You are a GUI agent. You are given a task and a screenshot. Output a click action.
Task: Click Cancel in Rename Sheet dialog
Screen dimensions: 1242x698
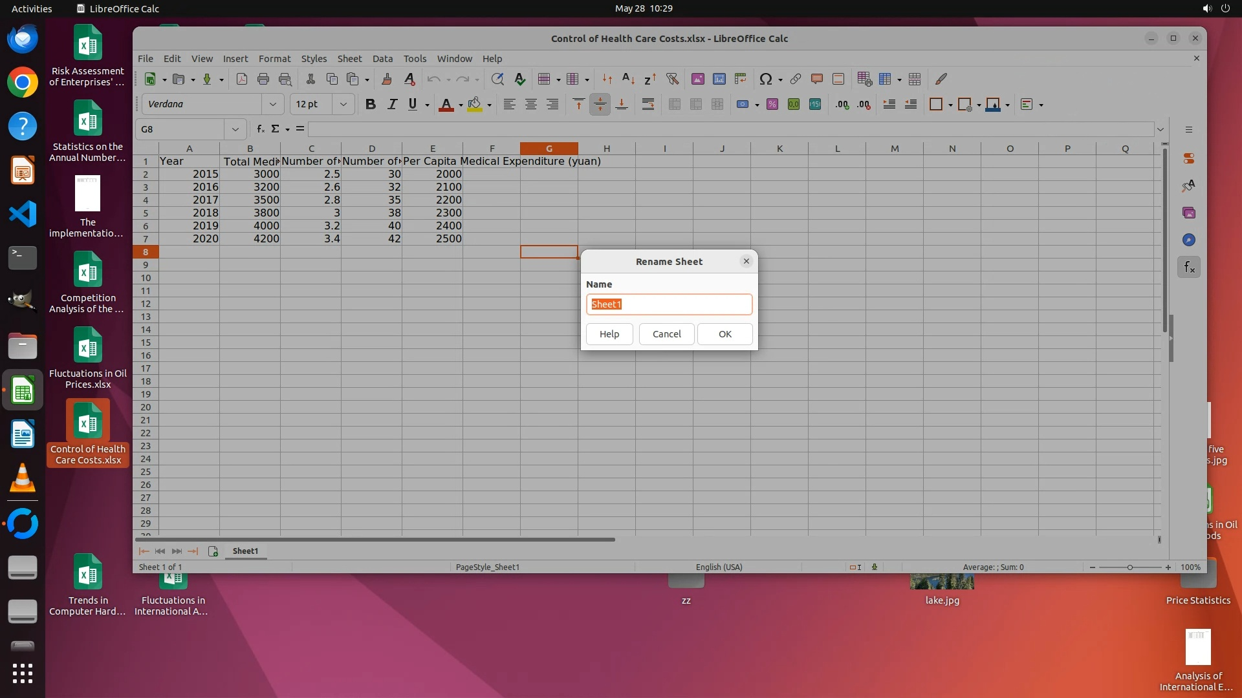coord(666,334)
